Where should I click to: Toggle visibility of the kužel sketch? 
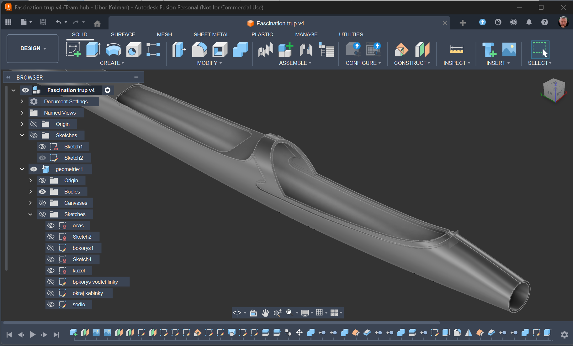(51, 271)
